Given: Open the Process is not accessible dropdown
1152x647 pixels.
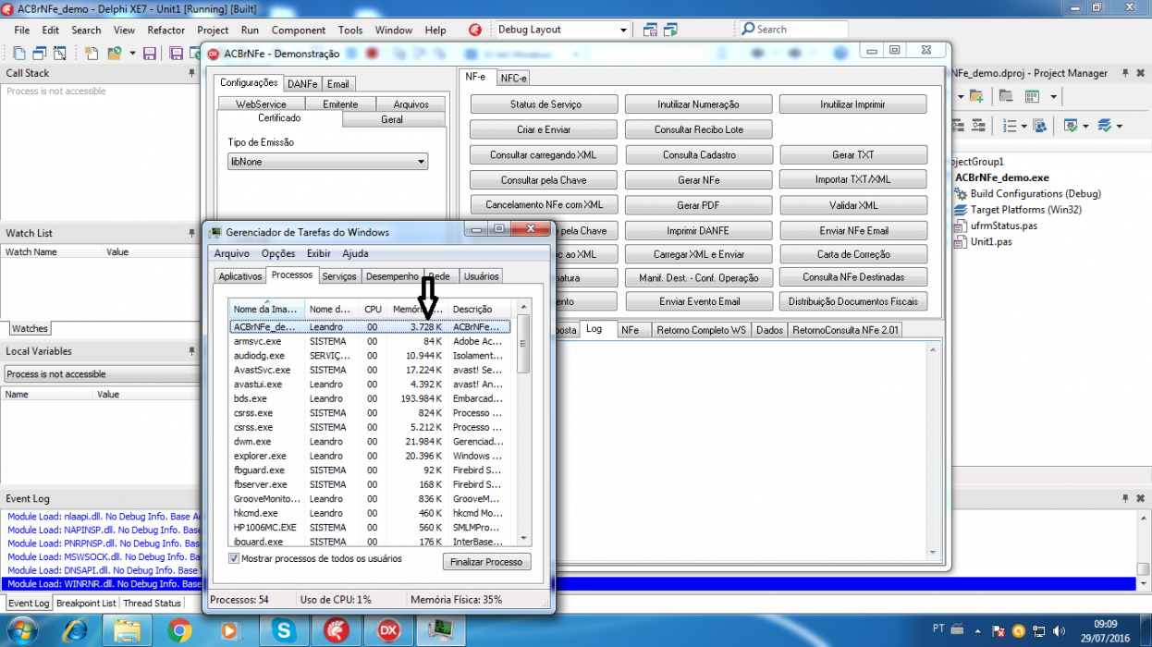Looking at the screenshot, I should pyautogui.click(x=102, y=374).
